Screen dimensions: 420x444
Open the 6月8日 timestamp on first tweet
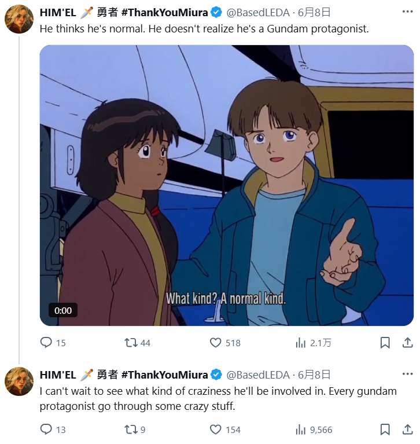(x=315, y=12)
